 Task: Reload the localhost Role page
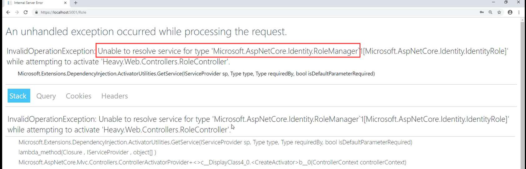coord(26,12)
